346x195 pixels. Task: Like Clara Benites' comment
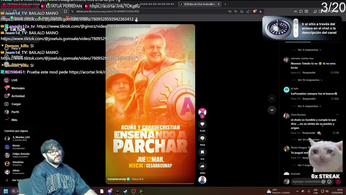pos(334,133)
